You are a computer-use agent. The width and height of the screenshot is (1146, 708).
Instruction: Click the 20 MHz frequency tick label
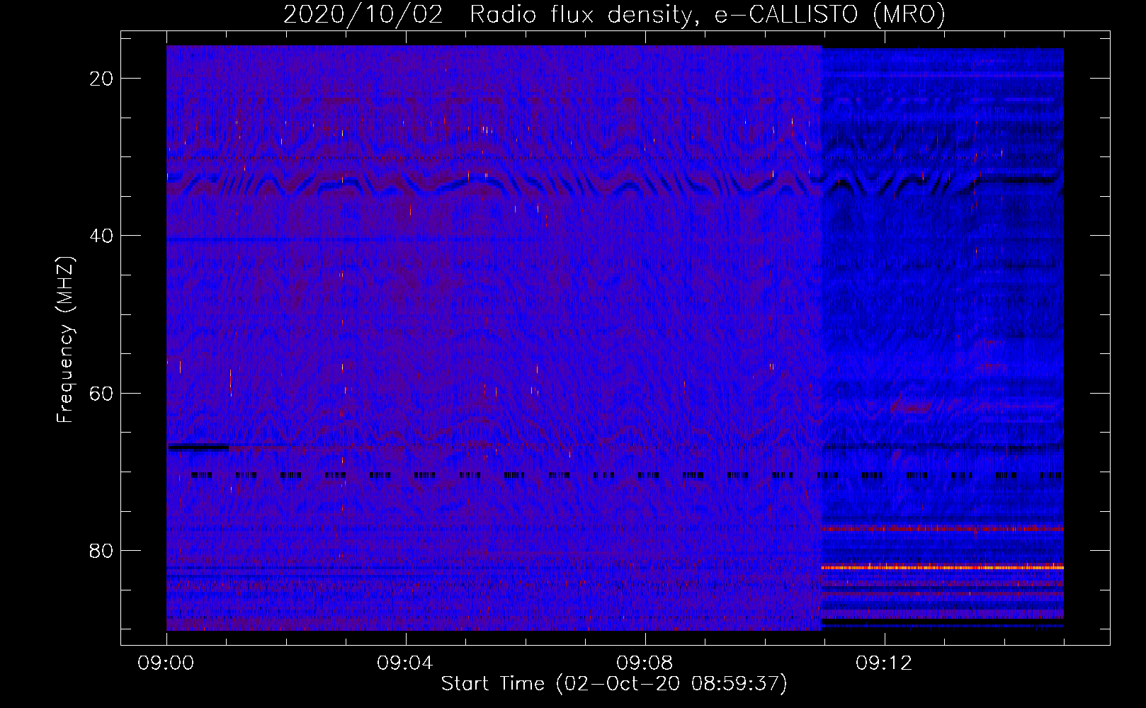click(x=102, y=79)
